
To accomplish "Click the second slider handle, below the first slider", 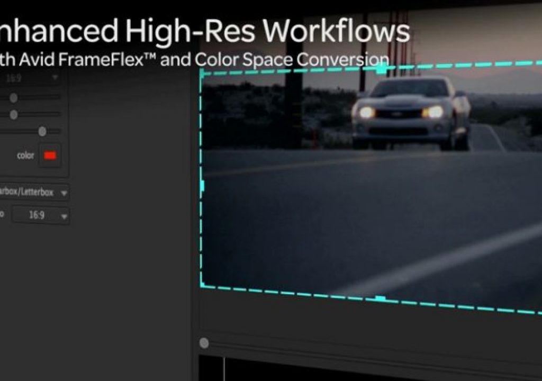I will point(13,114).
